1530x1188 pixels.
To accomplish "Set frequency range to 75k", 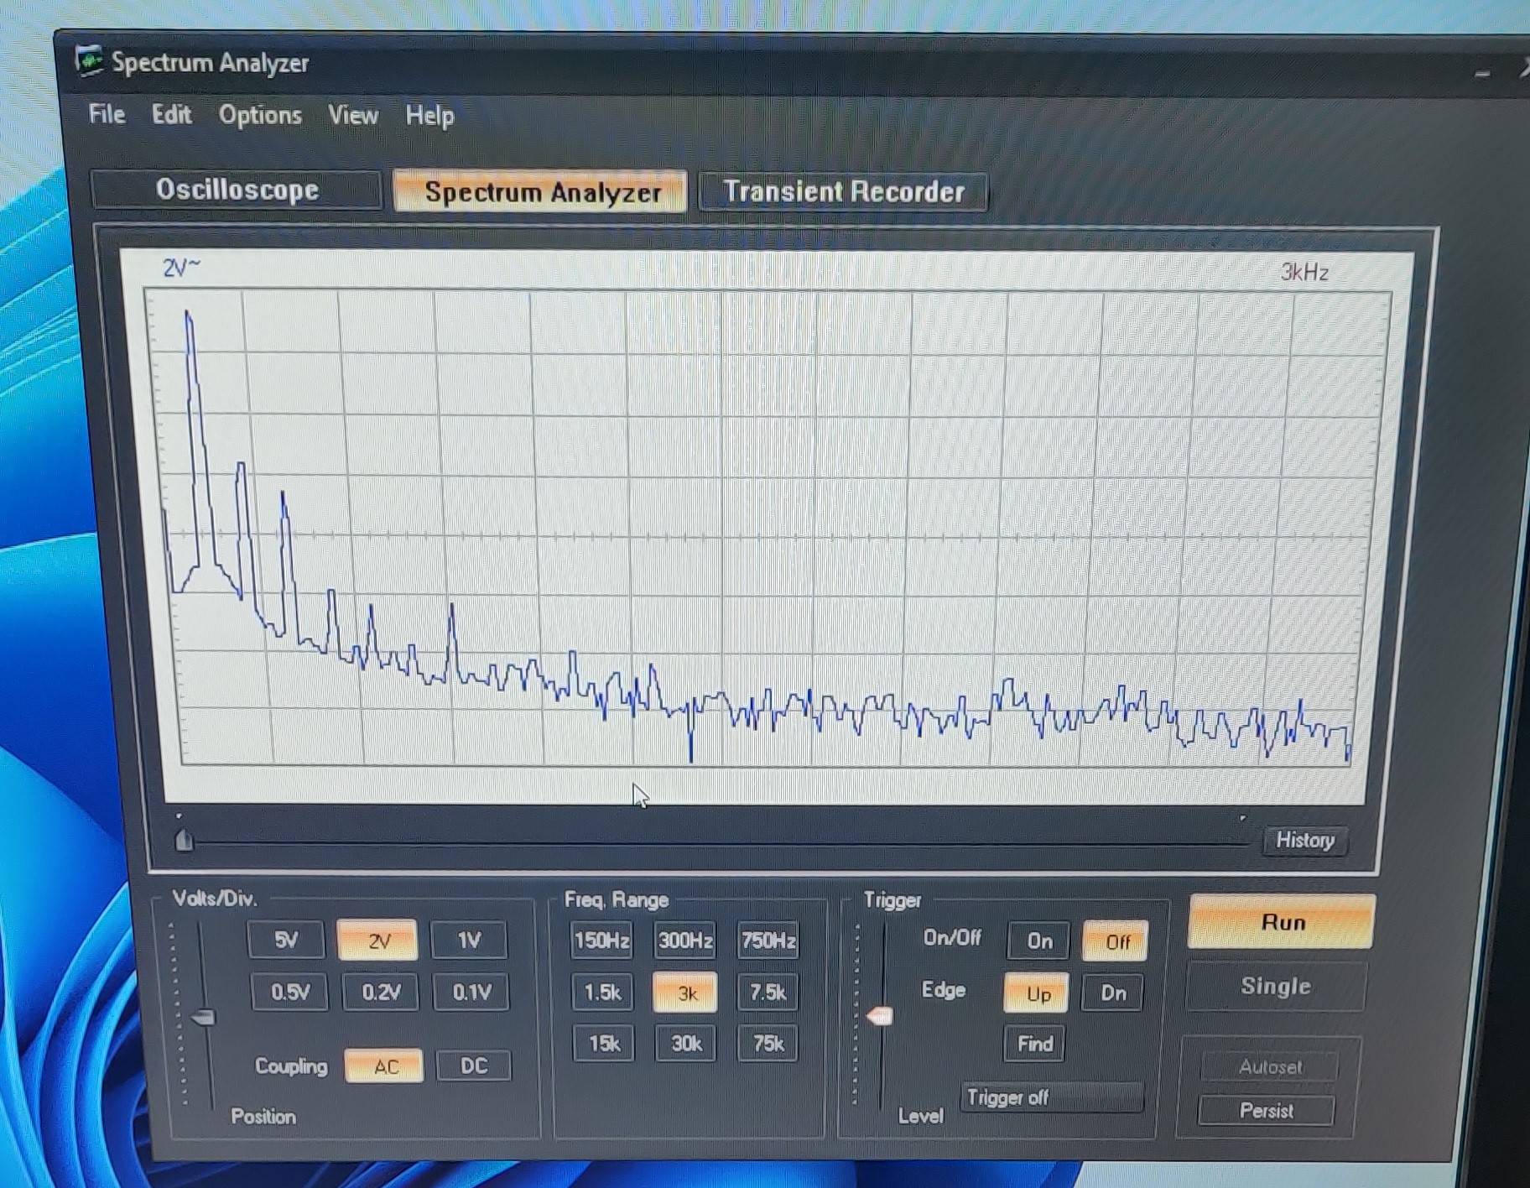I will (x=768, y=1045).
